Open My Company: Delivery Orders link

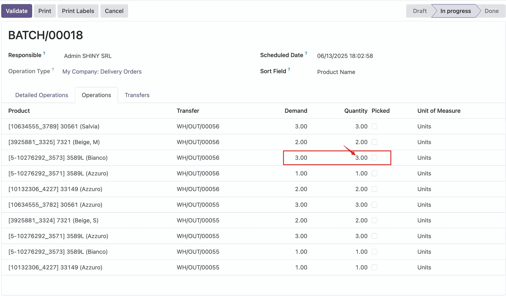102,72
